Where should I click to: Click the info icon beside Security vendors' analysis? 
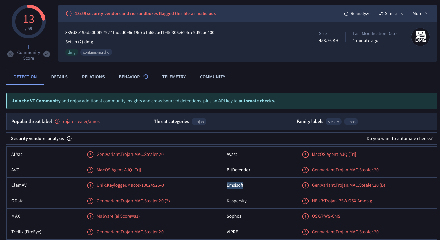69,139
